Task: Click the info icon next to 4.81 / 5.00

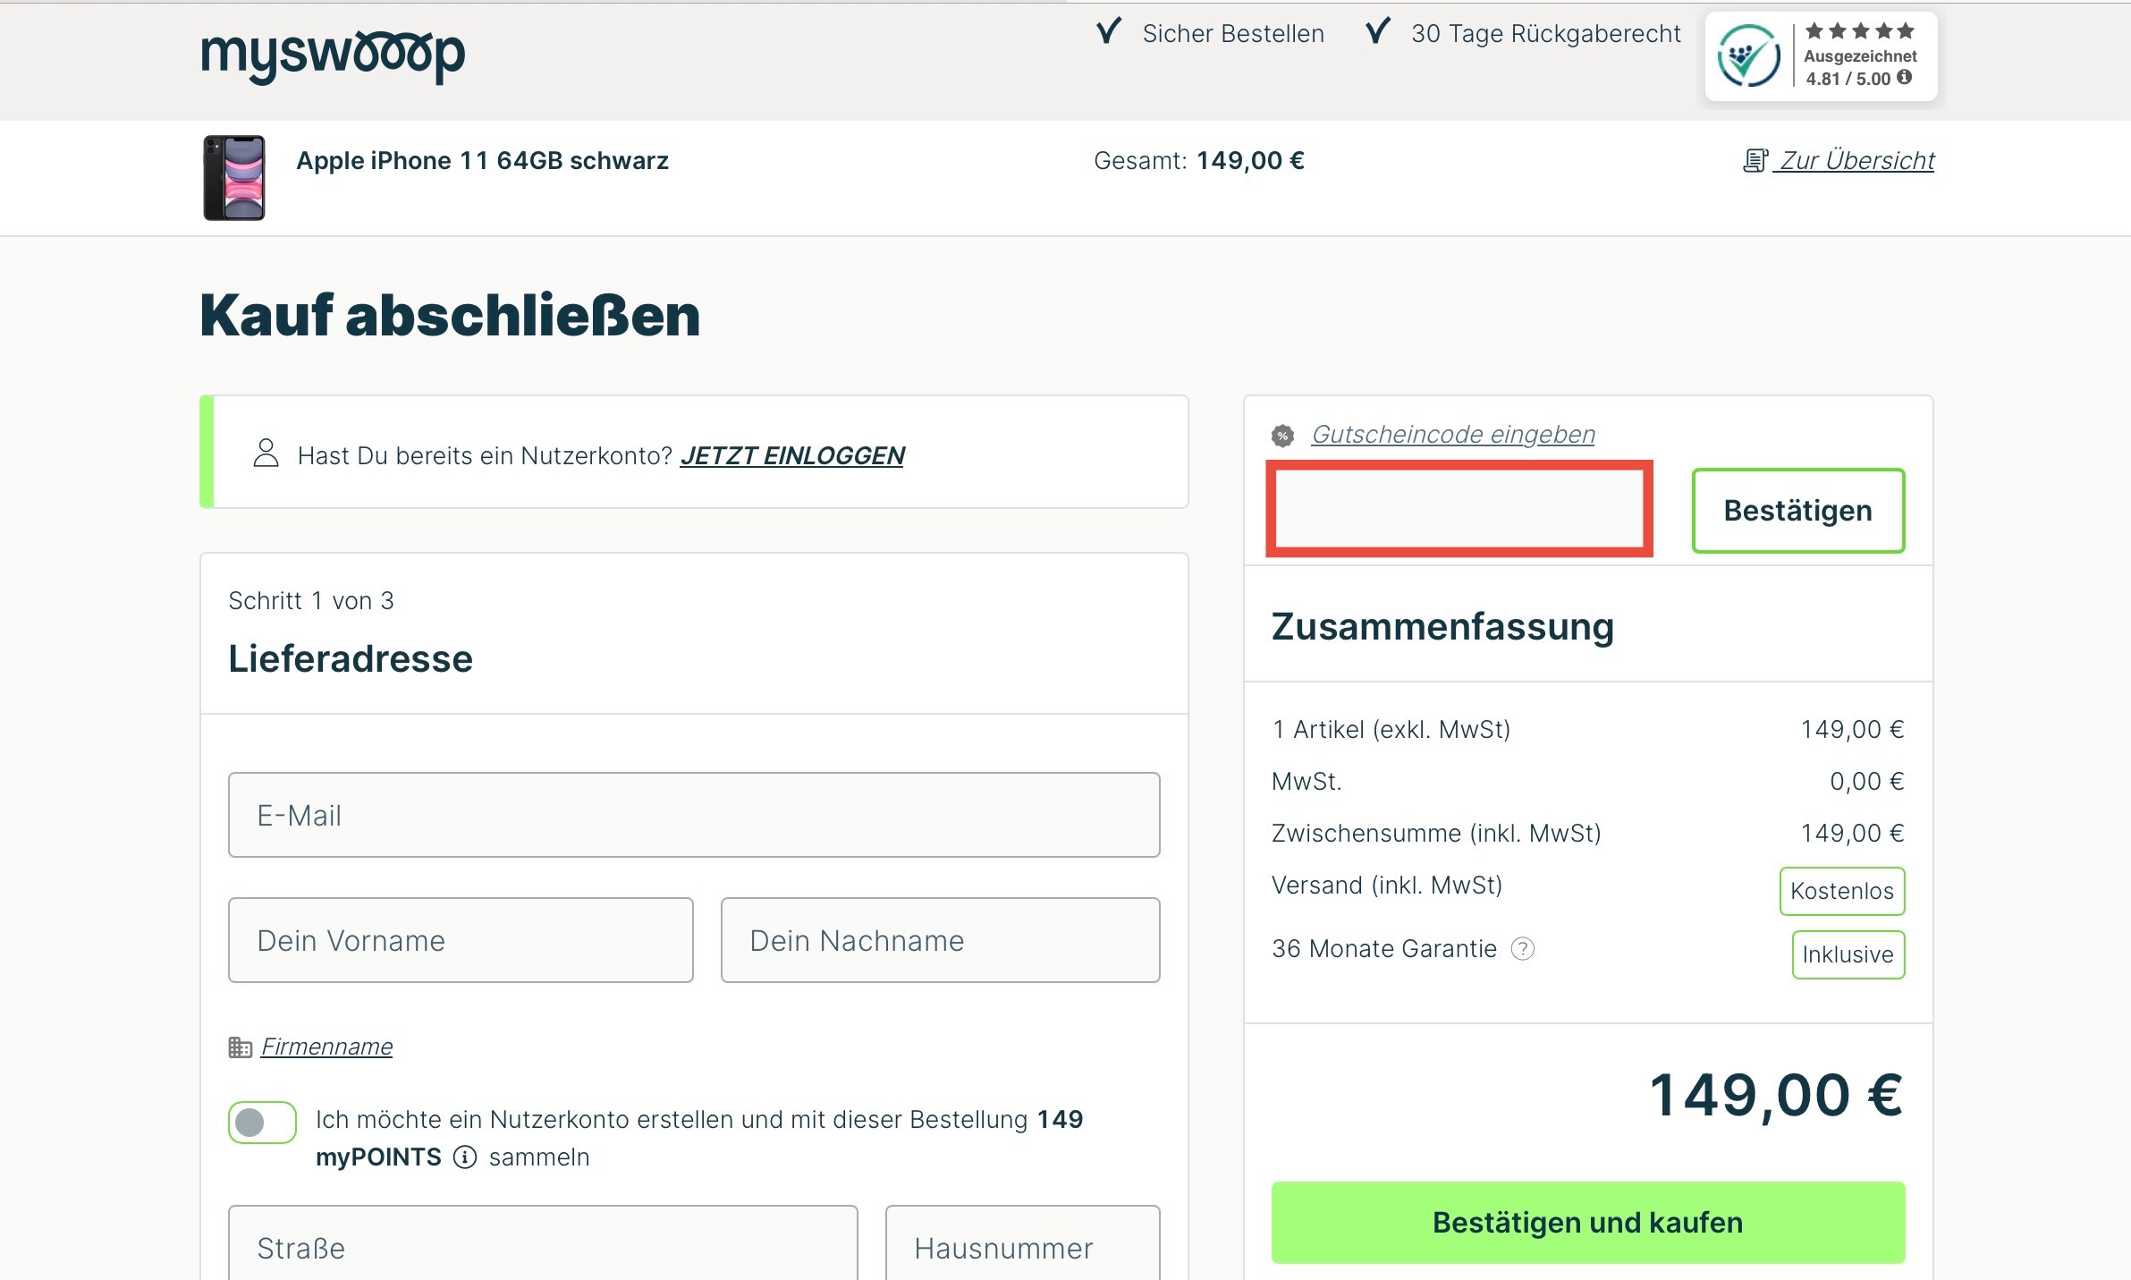Action: (1904, 78)
